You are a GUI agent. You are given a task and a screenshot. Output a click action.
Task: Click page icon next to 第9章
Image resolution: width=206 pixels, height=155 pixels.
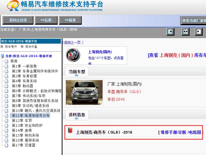(6, 106)
